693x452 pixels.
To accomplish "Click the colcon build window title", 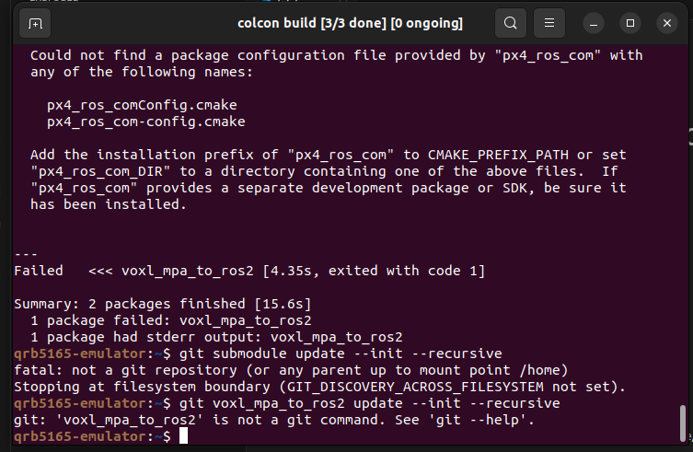I will click(350, 23).
